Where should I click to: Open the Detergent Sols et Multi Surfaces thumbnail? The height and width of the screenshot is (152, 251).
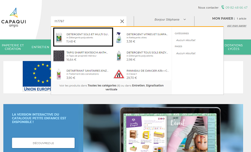coord(59,38)
